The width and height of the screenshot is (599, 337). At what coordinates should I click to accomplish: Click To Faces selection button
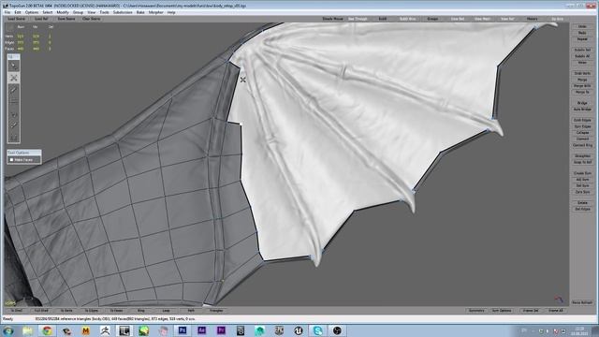click(116, 311)
